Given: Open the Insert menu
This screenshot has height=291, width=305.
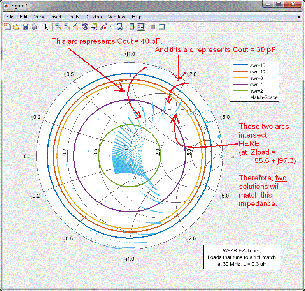Looking at the screenshot, I should click(x=56, y=17).
